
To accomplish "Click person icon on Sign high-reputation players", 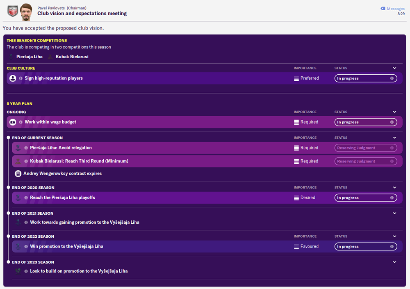I will tap(13, 78).
